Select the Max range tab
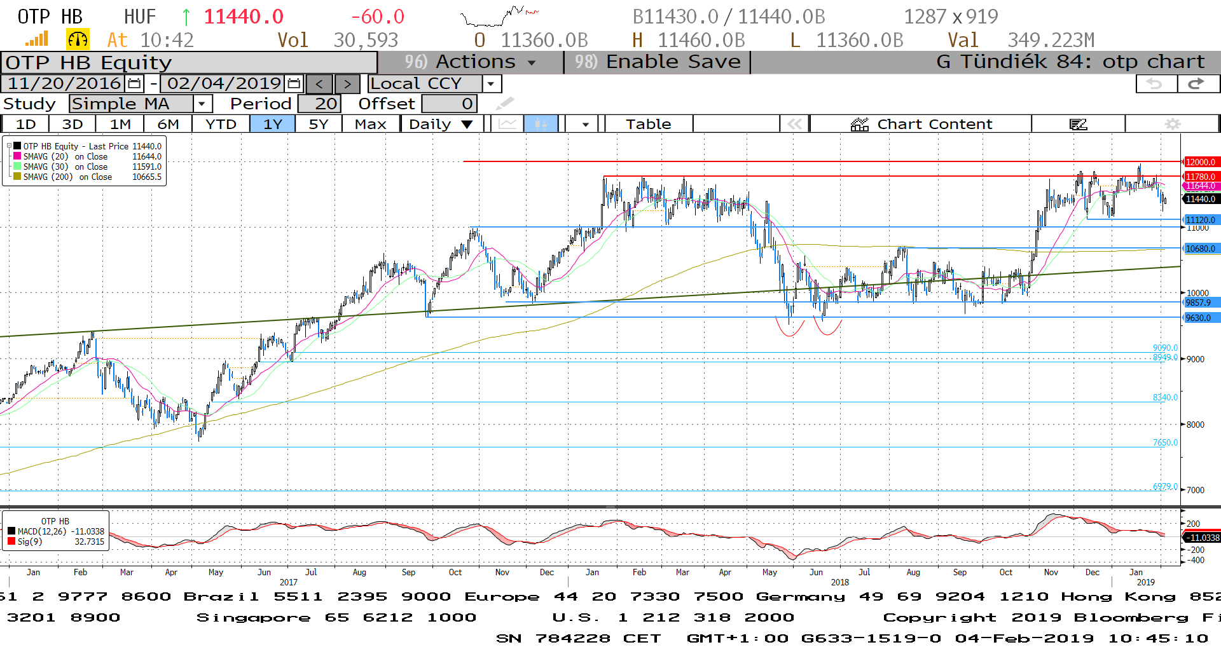This screenshot has width=1221, height=661. pos(371,124)
